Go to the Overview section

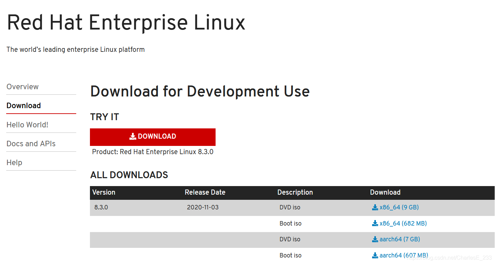(22, 87)
